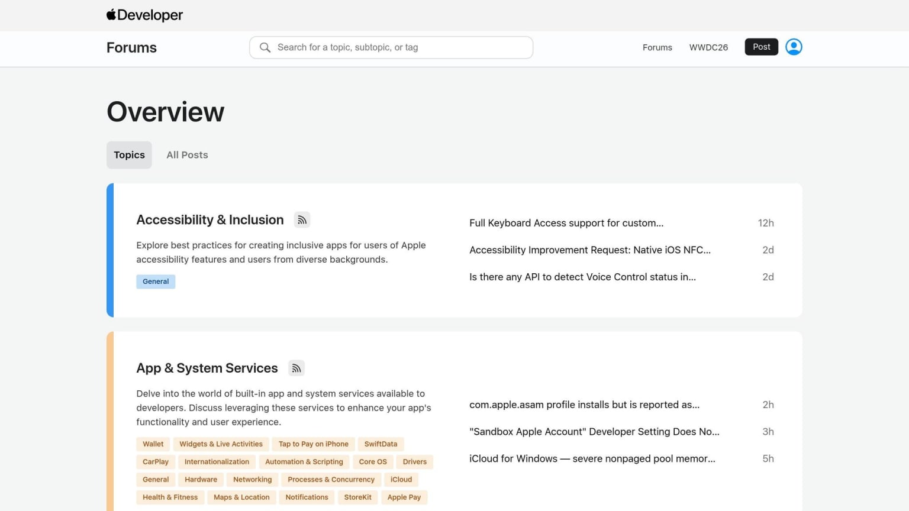This screenshot has height=511, width=909.
Task: Select the Maps & Location tag
Action: [x=241, y=497]
